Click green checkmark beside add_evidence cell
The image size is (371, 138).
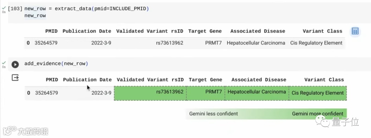click(x=4, y=63)
